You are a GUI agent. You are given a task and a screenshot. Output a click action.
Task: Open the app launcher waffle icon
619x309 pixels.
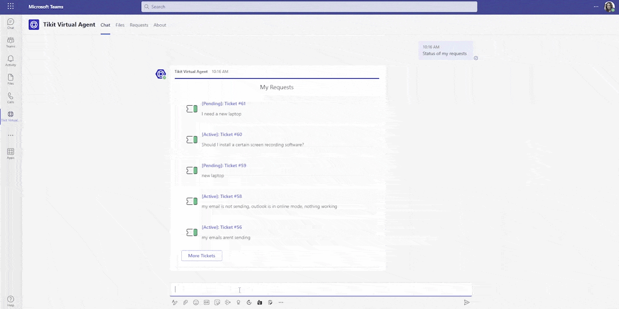coord(11,7)
